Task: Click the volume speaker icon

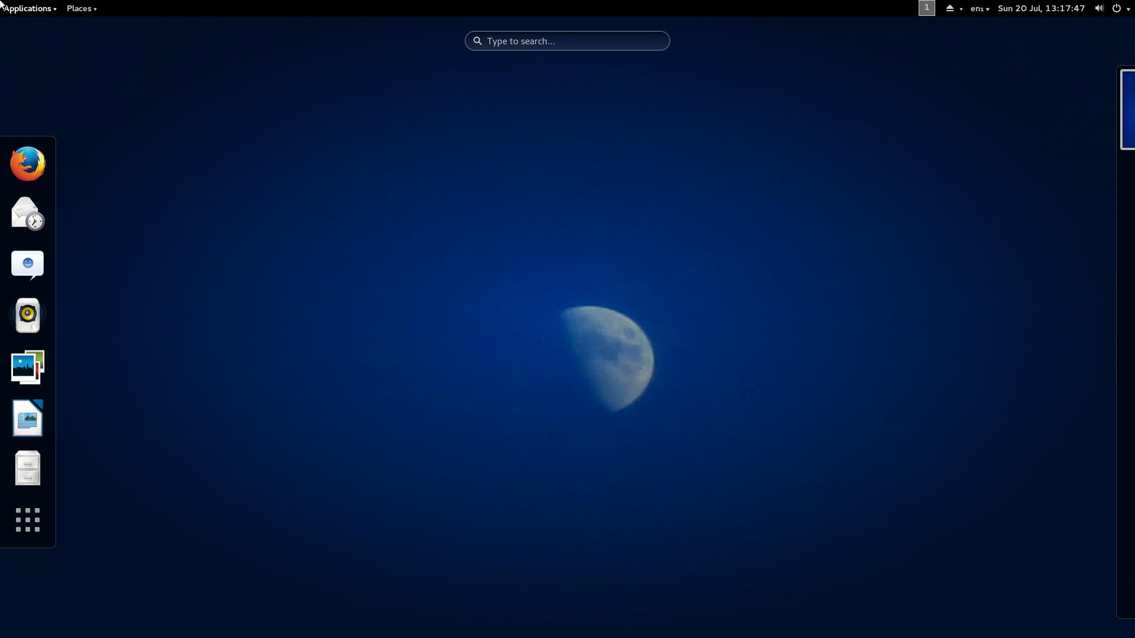Action: click(1099, 8)
